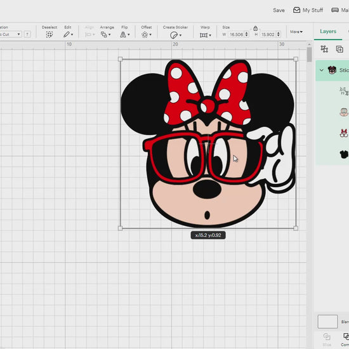Expand the Arrange dropdown arrow
Viewport: 349px width, 349px height.
[x=109, y=35]
